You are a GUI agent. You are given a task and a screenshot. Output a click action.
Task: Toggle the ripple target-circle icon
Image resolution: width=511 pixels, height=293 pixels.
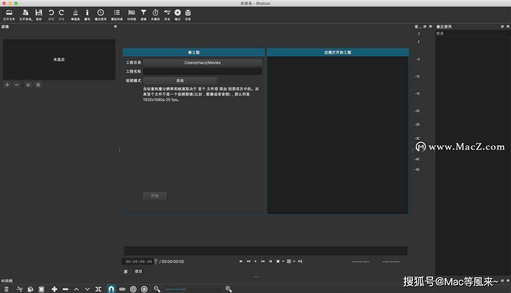(x=133, y=289)
